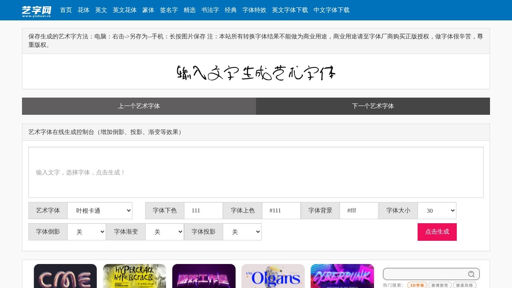This screenshot has width=512, height=288.
Task: Open the 英文花体 menu item
Action: coord(124,10)
